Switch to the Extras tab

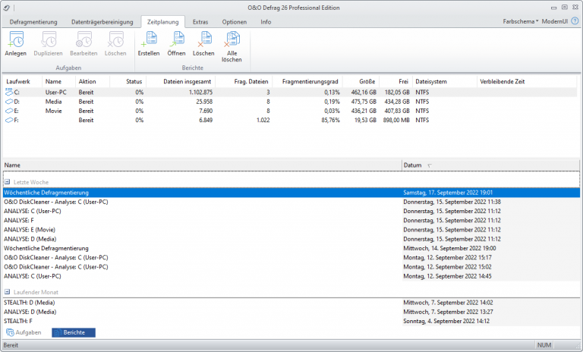[x=200, y=22]
